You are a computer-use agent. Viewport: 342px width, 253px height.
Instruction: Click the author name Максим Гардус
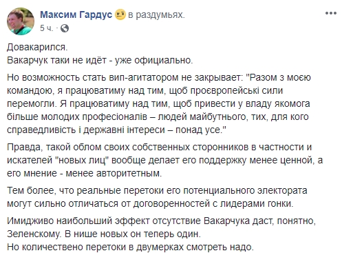[x=76, y=14]
